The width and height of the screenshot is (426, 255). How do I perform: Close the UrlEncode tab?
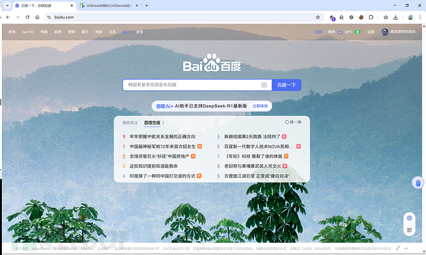136,6
